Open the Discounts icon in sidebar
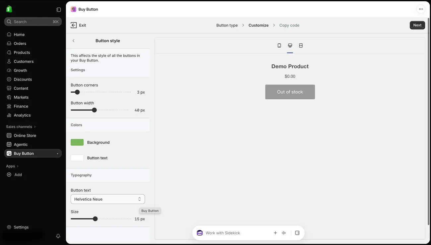The height and width of the screenshot is (245, 431). pyautogui.click(x=9, y=79)
